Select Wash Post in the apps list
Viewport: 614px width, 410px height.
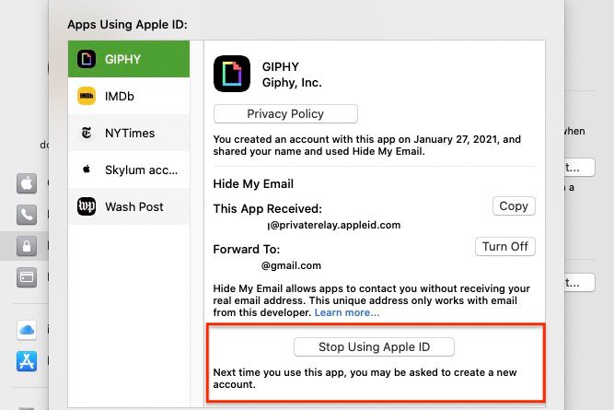(129, 206)
